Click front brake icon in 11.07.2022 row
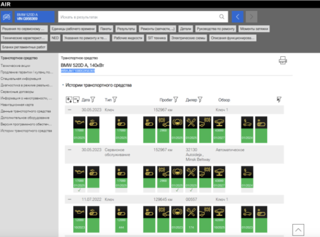 pos(163,212)
